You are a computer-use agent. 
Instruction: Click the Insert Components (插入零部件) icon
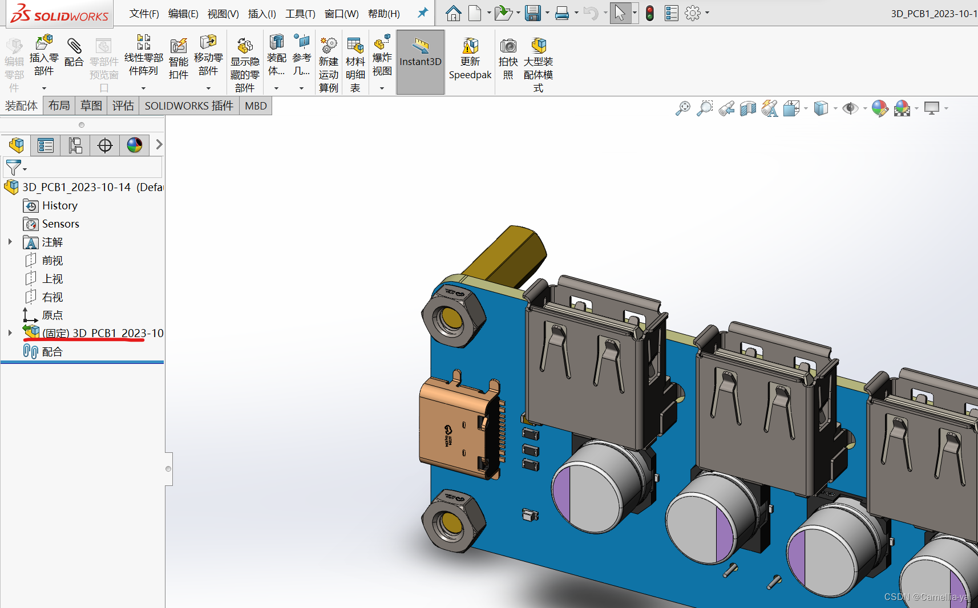(44, 43)
